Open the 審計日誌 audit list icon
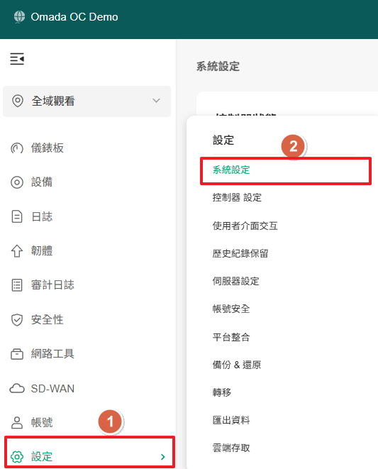The image size is (378, 469). pyautogui.click(x=17, y=285)
